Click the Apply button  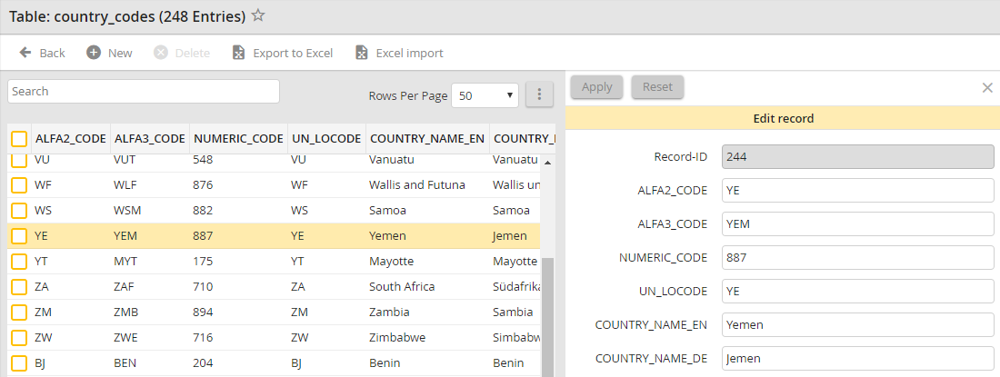point(597,87)
